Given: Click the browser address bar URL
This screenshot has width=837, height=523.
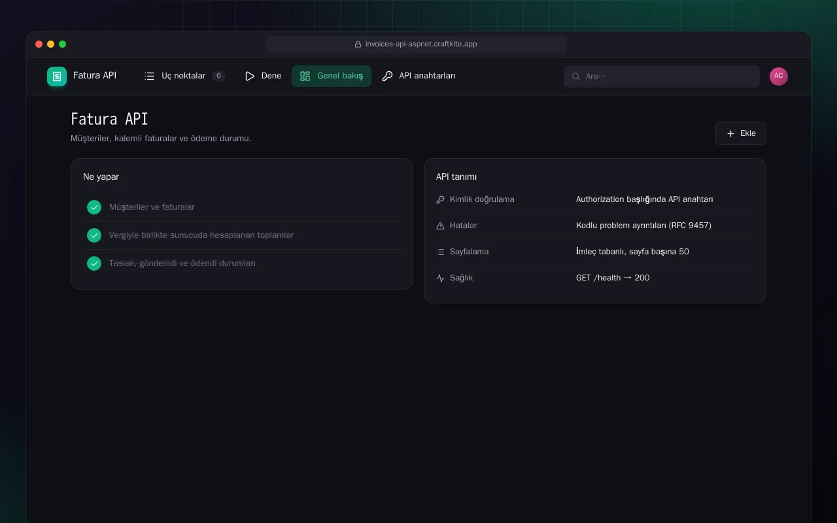Looking at the screenshot, I should [416, 44].
